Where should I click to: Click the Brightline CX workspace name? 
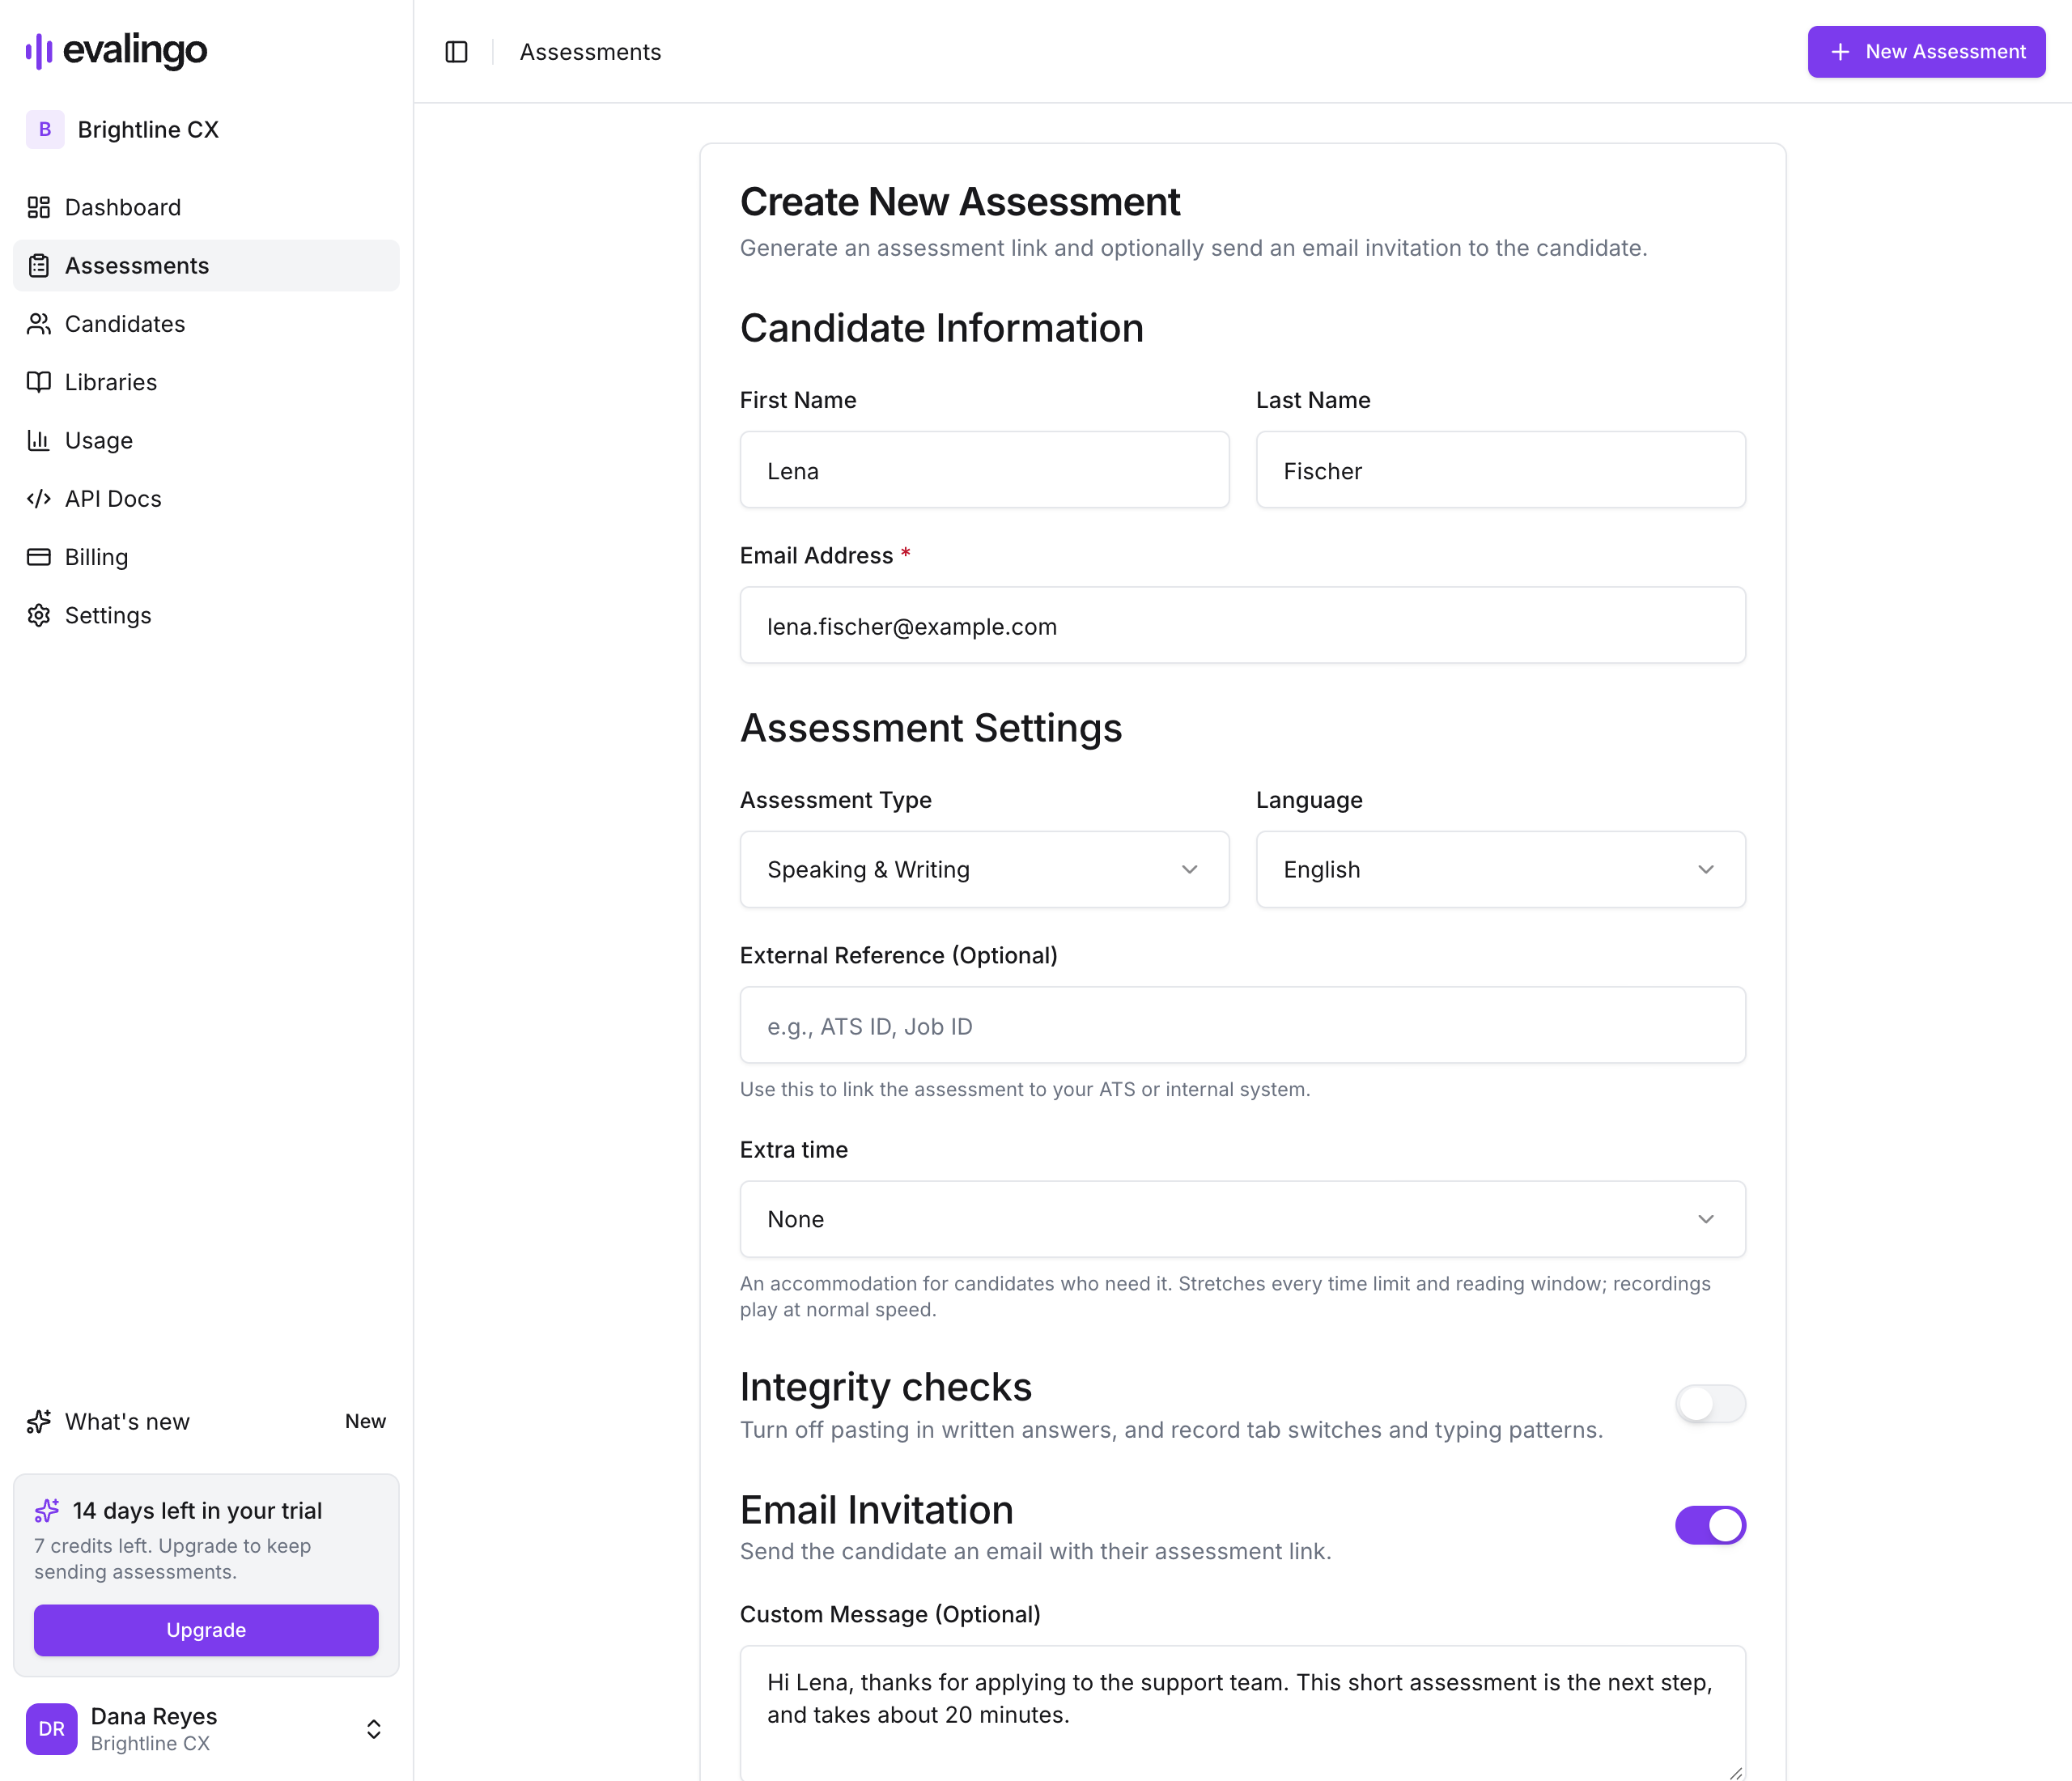click(x=148, y=130)
